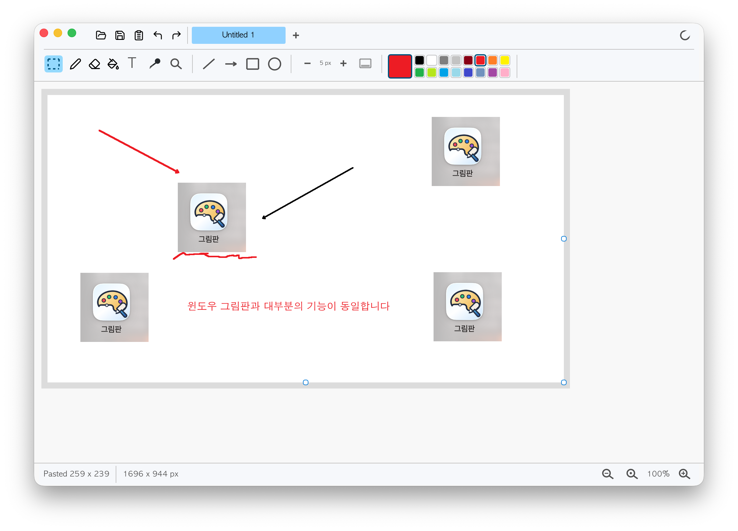Screen dimensions: 738x531
Task: Pick the bright red palette swatch
Action: pos(480,60)
